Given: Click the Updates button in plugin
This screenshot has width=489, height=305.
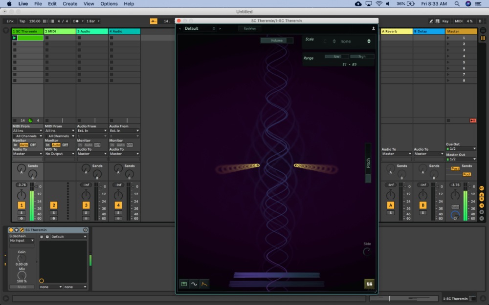Looking at the screenshot, I should 249,29.
